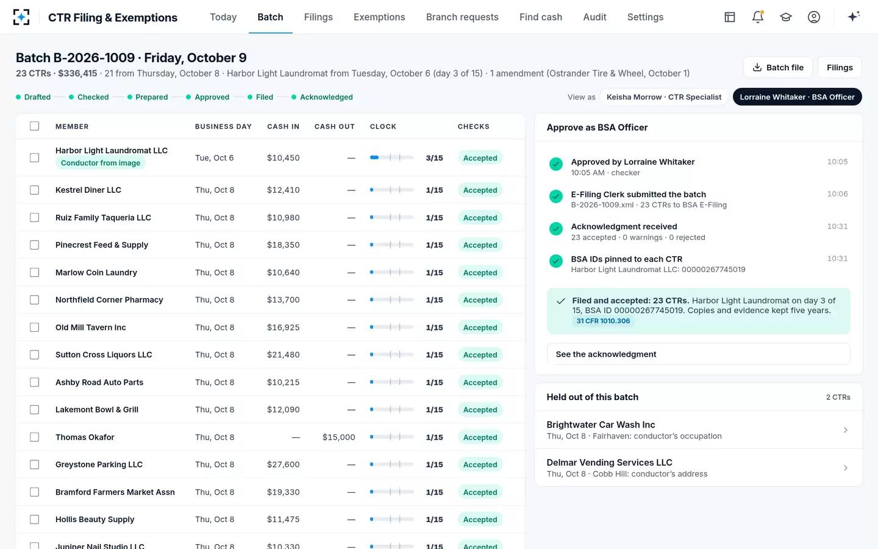Select the Pinecrest Feed & Supply checkbox
878x549 pixels.
pyautogui.click(x=35, y=245)
